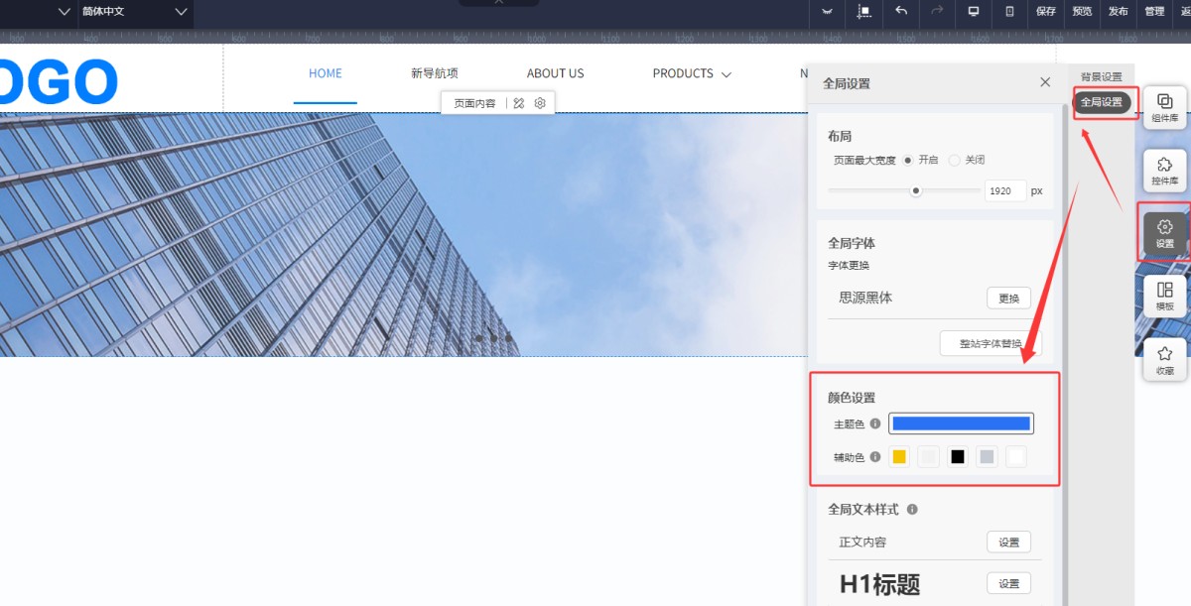Open the 控件库 widget library panel
This screenshot has width=1191, height=606.
click(1164, 171)
